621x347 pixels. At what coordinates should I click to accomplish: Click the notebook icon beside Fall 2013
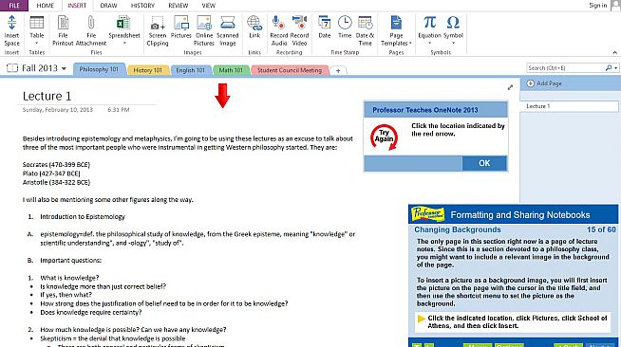(12, 68)
